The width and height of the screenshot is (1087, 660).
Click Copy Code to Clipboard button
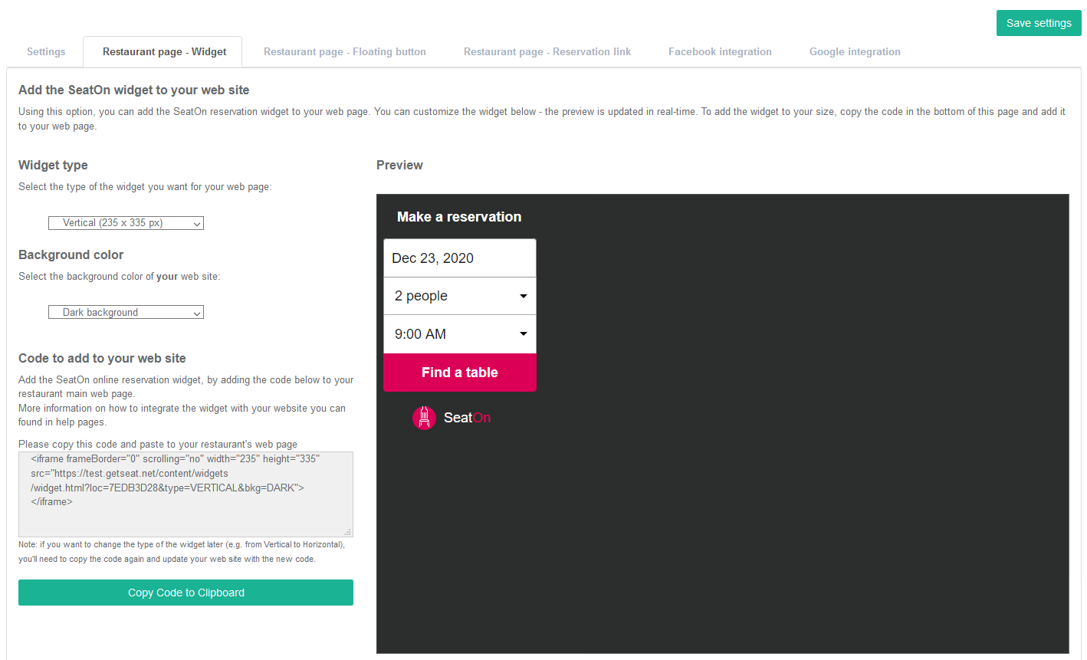(x=186, y=593)
